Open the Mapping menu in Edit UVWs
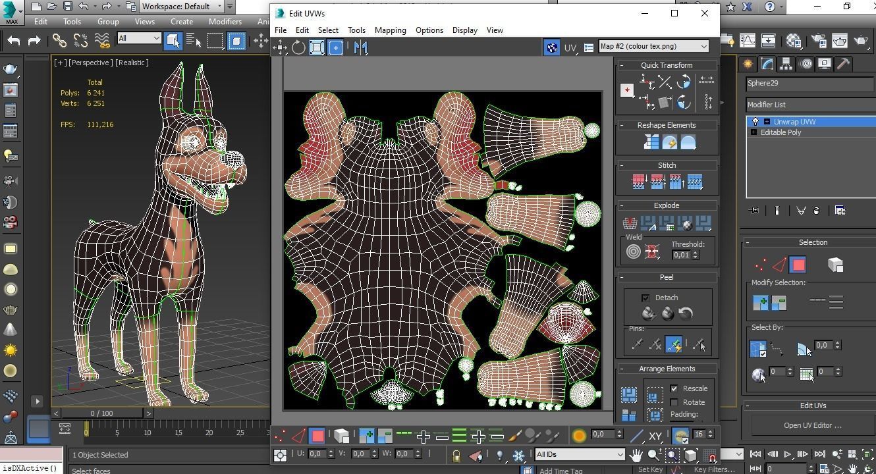Screen dimensions: 876x474 tap(390, 30)
